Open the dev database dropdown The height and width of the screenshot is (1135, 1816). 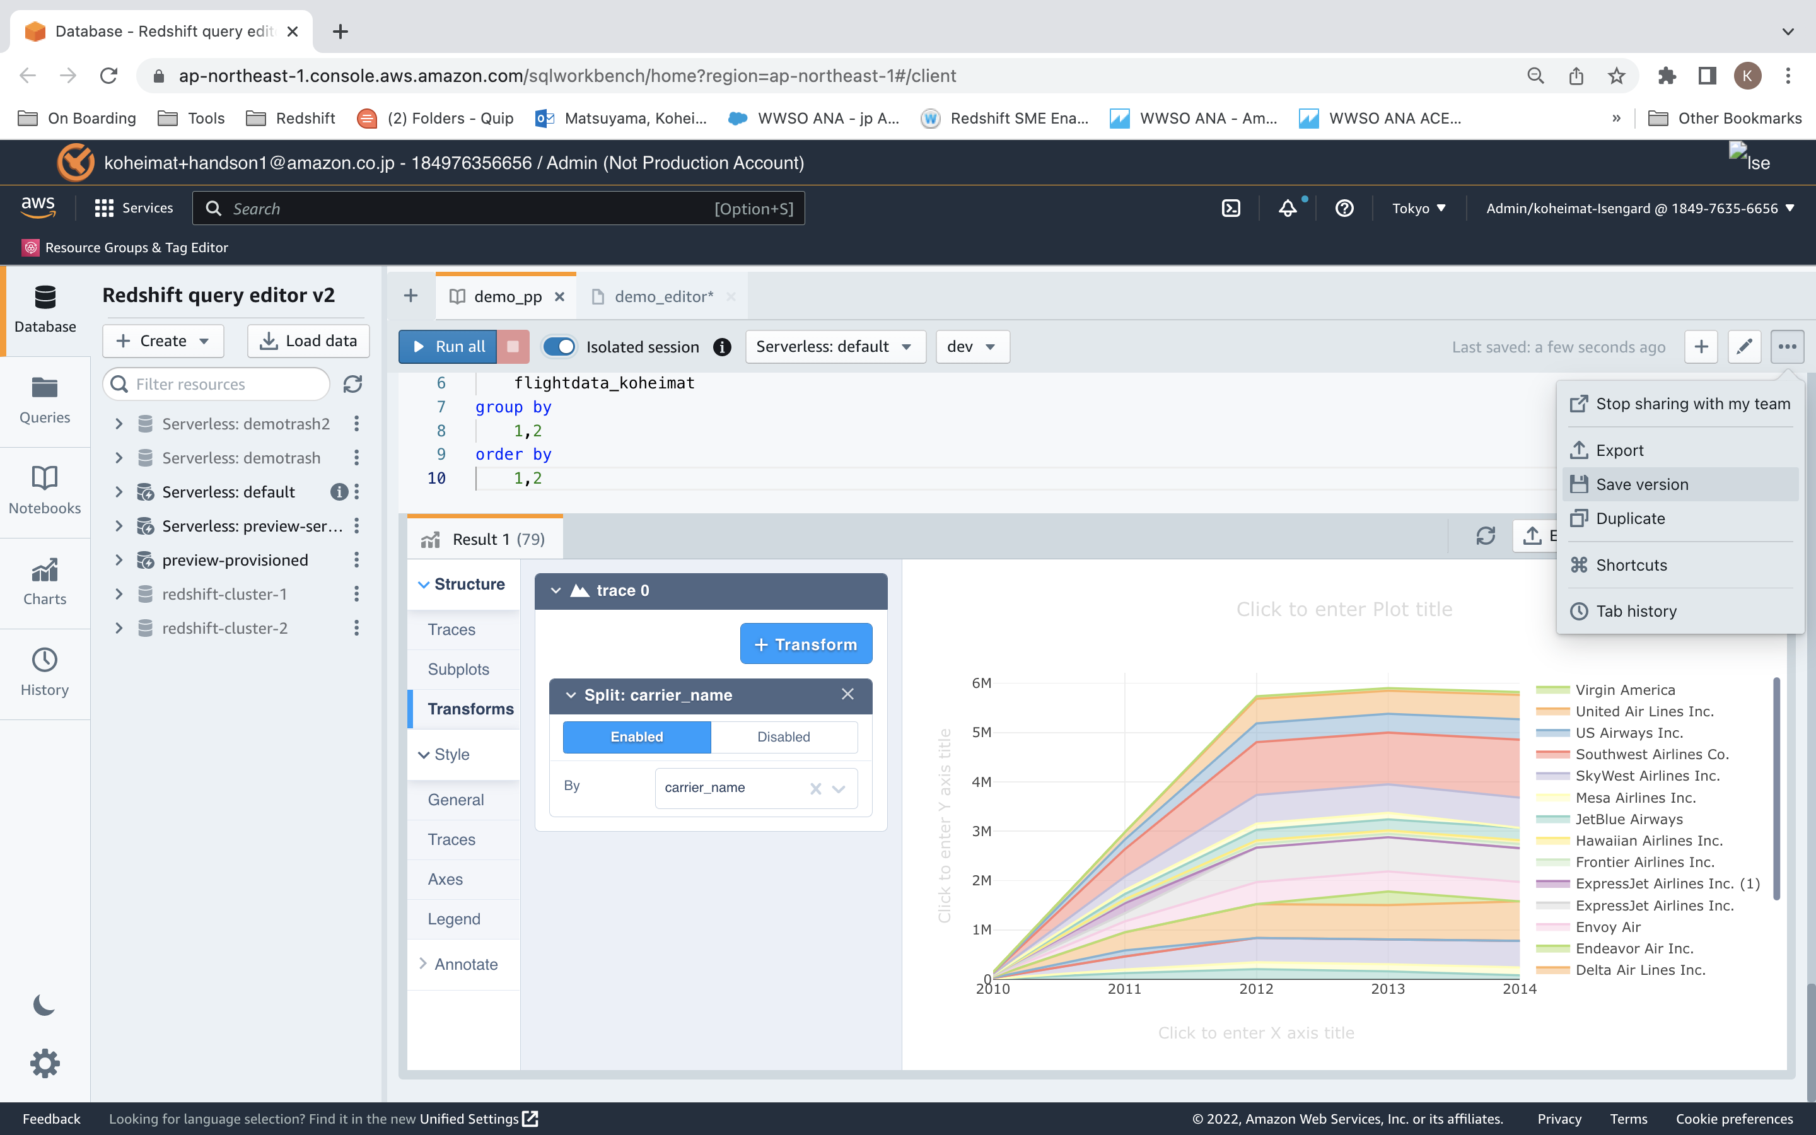pyautogui.click(x=971, y=347)
